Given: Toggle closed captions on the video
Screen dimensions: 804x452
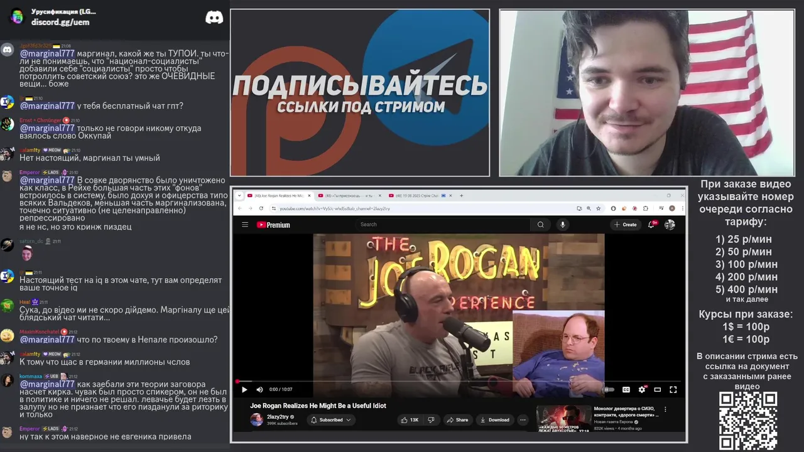Looking at the screenshot, I should click(626, 389).
